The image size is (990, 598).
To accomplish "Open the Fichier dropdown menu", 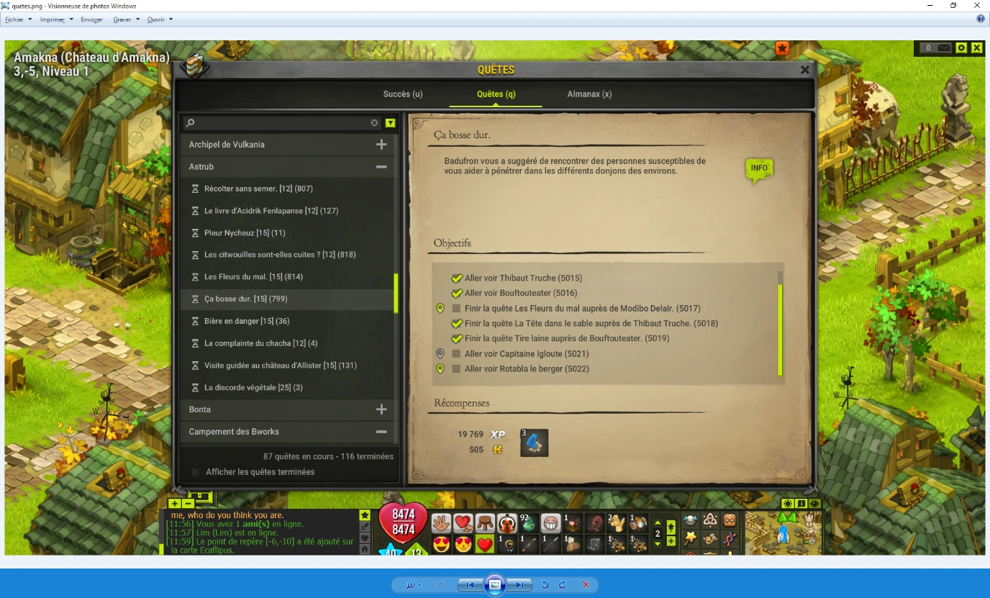I will 19,19.
